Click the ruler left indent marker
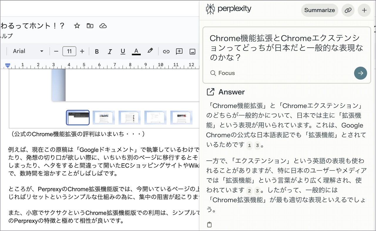 8,65
